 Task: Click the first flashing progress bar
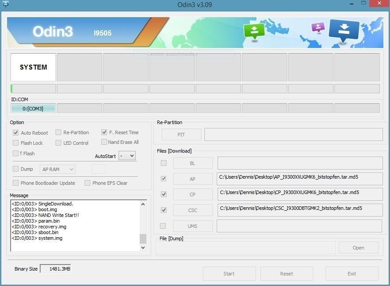[x=33, y=88]
